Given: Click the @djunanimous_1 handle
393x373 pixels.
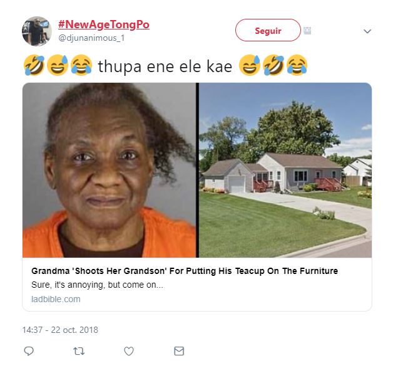Looking at the screenshot, I should 91,38.
